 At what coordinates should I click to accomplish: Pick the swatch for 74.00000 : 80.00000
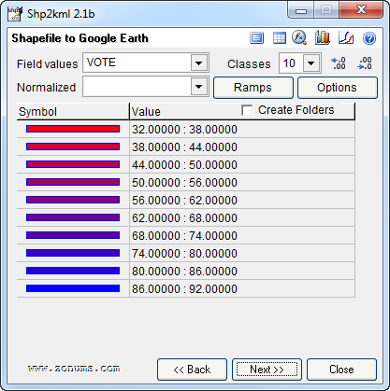point(73,253)
